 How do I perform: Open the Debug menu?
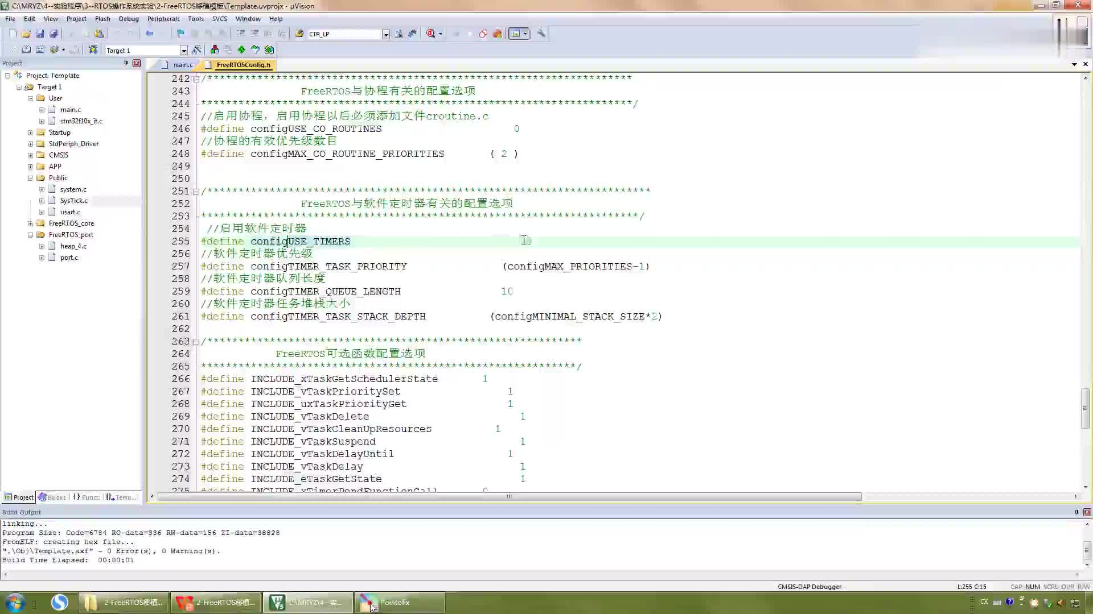[129, 19]
